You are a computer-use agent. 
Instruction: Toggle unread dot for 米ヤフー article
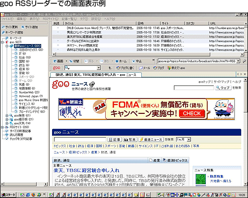point(58,45)
